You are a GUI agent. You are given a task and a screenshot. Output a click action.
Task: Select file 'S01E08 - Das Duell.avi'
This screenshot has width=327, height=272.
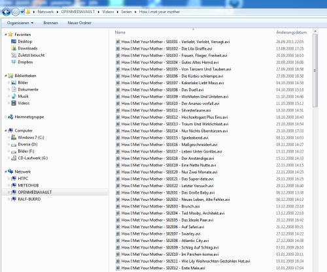pyautogui.click(x=162, y=90)
